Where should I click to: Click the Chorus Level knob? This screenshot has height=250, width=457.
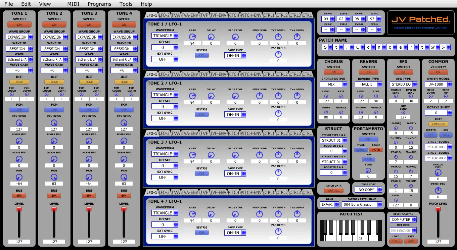coord(326,96)
